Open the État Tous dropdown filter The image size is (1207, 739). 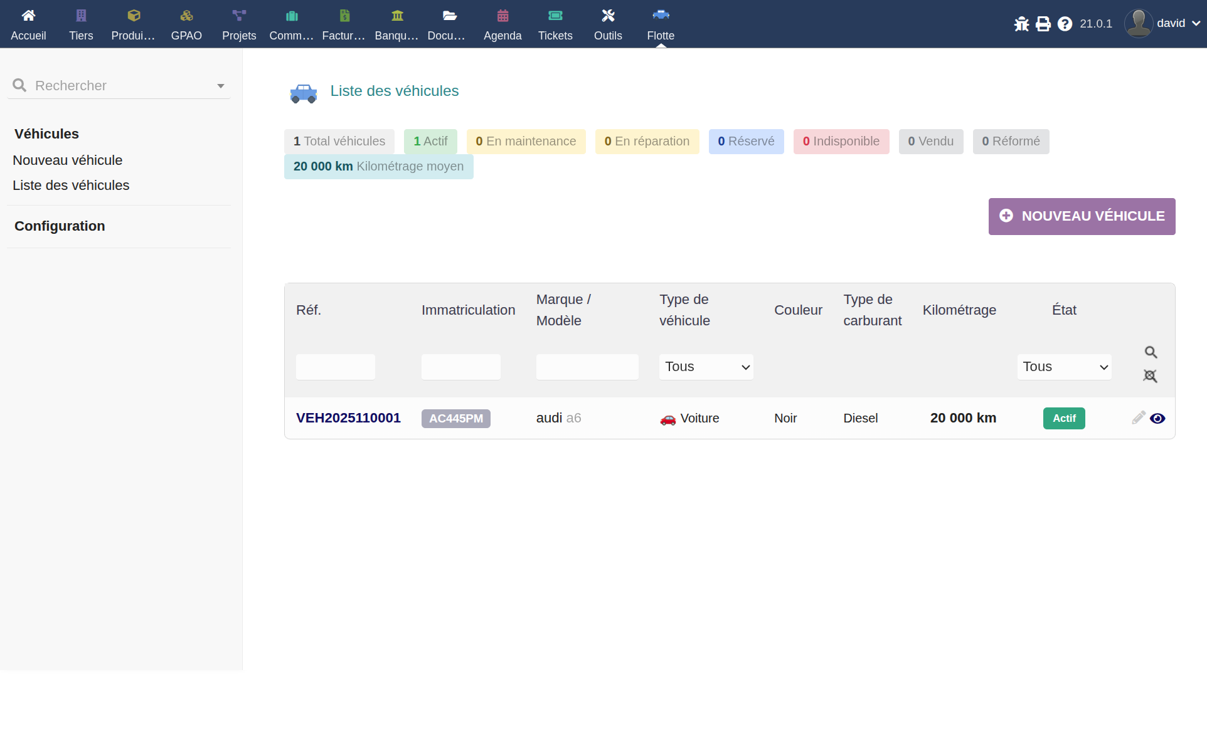1064,367
